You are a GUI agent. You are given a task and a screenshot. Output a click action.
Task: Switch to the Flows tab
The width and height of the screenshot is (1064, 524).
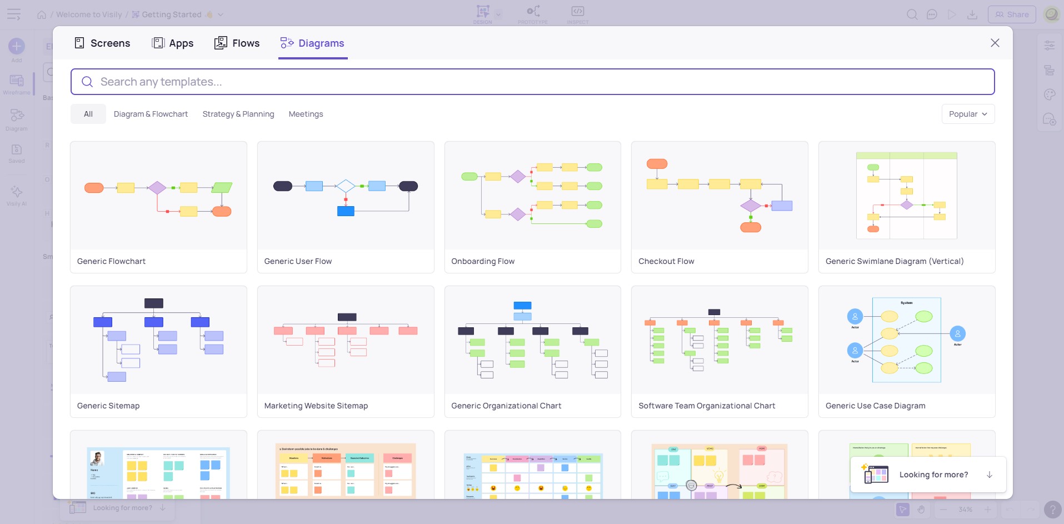(x=237, y=43)
